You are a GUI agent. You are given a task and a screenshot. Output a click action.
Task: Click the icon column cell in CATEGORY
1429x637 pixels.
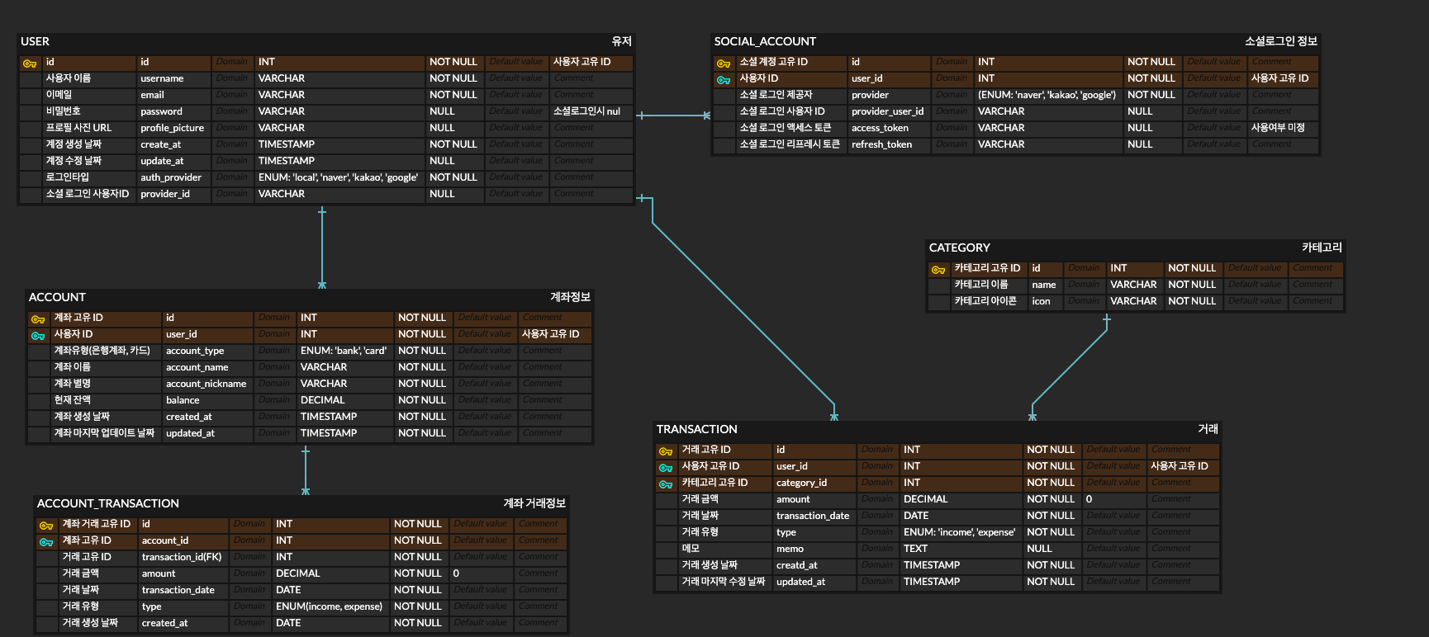coord(1045,301)
